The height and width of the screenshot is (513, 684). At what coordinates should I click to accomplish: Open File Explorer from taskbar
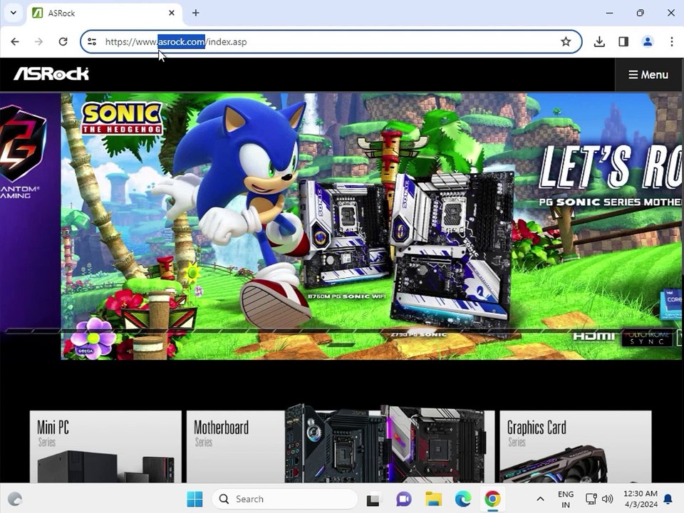pyautogui.click(x=434, y=499)
